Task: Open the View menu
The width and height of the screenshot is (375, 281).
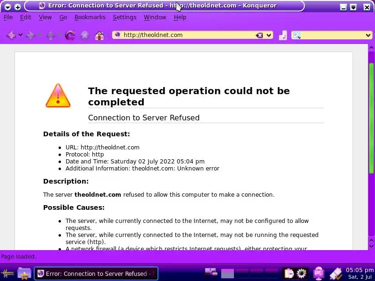Action: [x=45, y=17]
